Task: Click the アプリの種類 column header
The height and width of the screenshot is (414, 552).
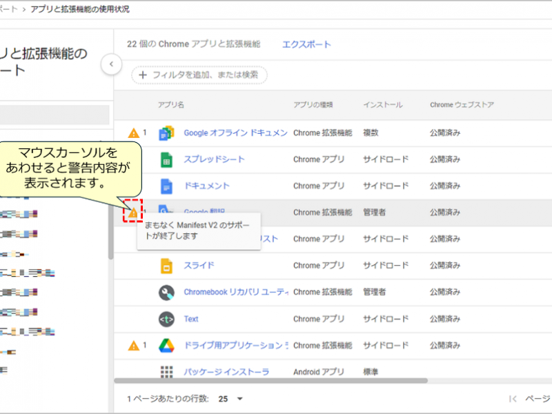Action: (x=313, y=105)
